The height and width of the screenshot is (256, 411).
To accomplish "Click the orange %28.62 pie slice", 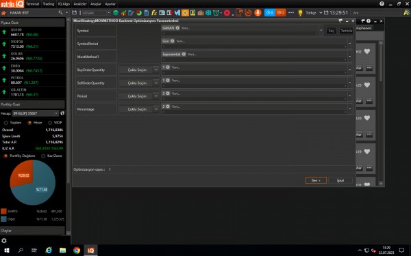I will coord(23,175).
